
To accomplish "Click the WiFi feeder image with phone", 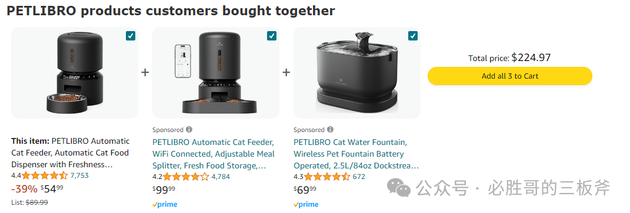I will point(216,73).
